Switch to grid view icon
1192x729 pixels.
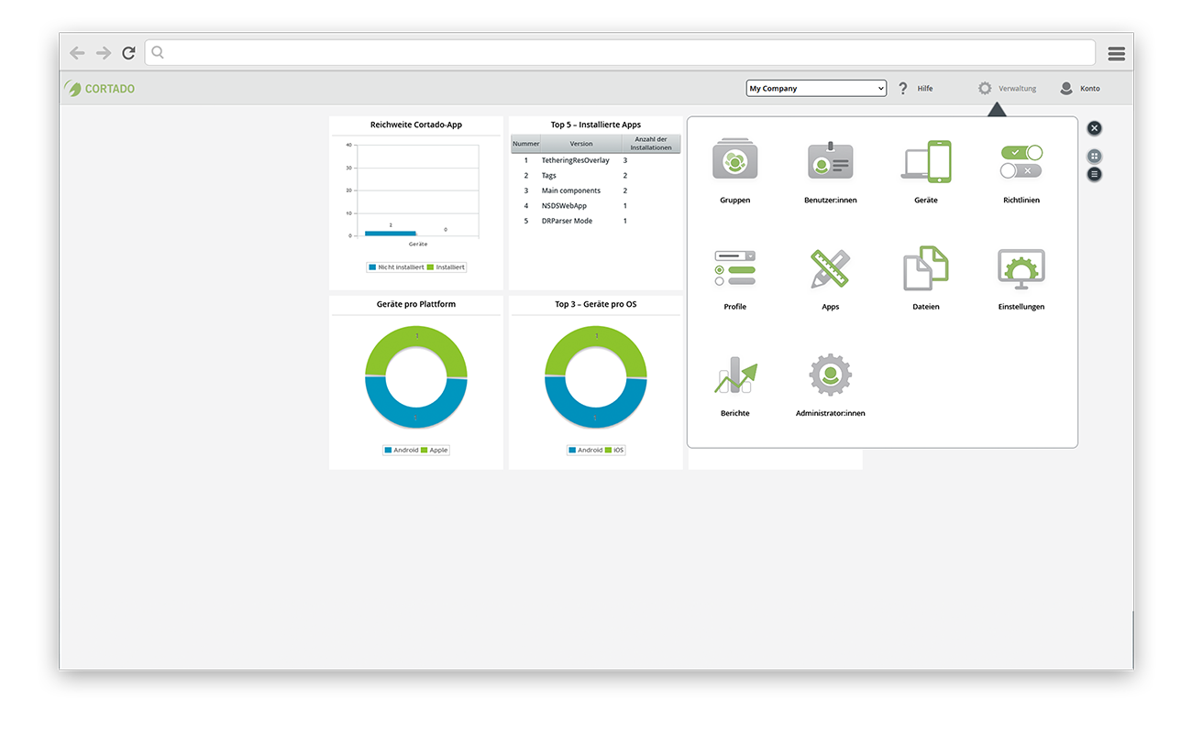pos(1094,157)
